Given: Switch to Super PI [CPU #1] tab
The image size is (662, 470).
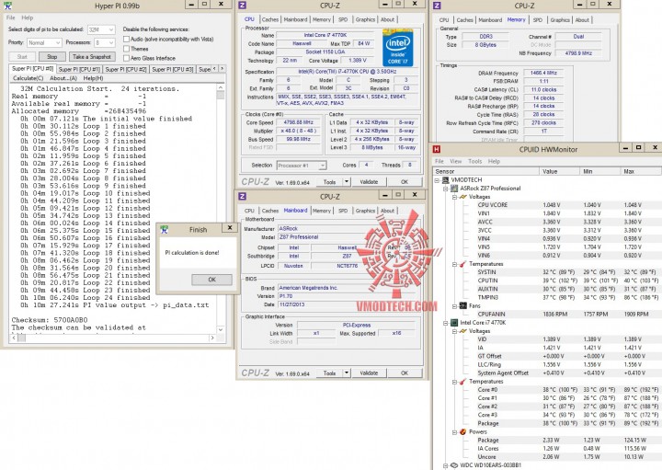Looking at the screenshot, I should [x=79, y=69].
